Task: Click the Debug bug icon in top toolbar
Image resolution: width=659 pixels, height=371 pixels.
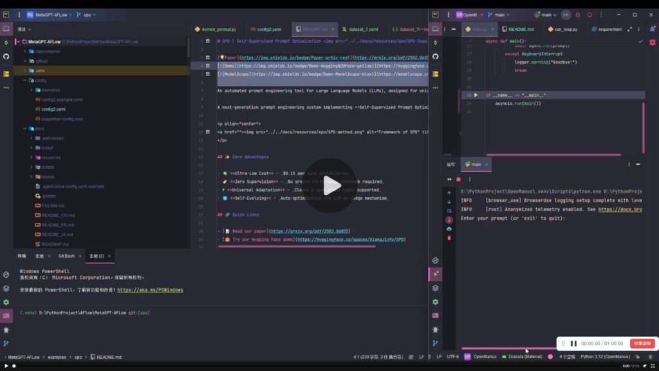Action: (x=577, y=14)
